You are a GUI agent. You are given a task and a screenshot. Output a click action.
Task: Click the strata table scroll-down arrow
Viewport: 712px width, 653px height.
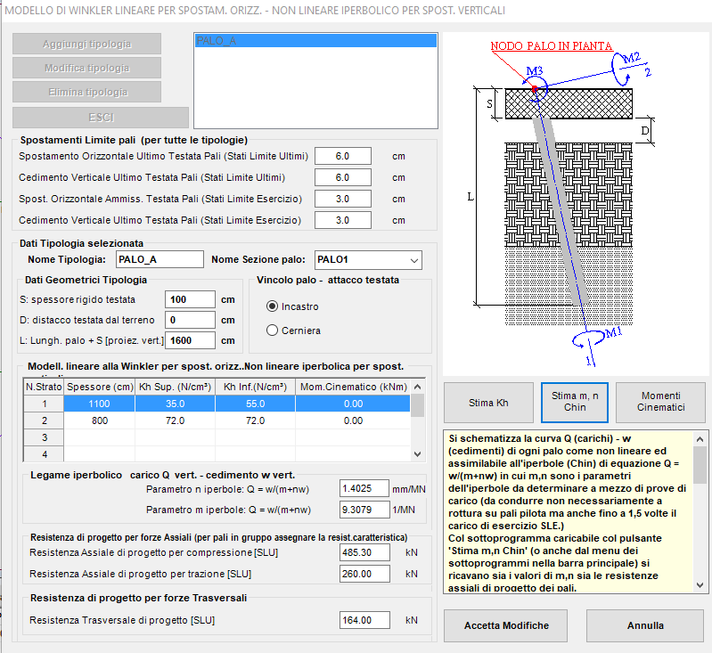pyautogui.click(x=418, y=453)
